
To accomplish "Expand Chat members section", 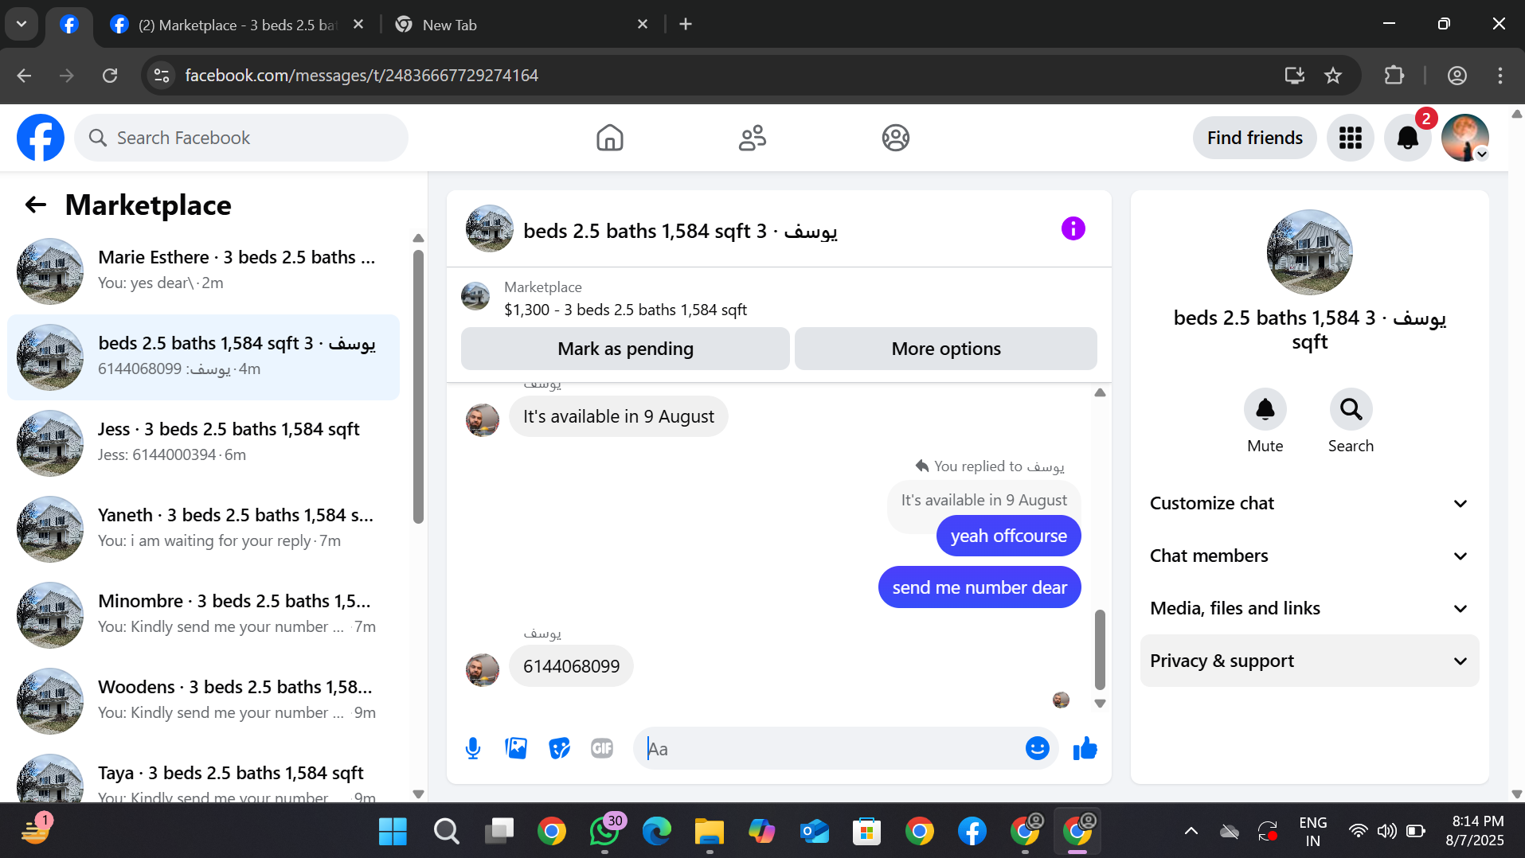I will tap(1309, 556).
